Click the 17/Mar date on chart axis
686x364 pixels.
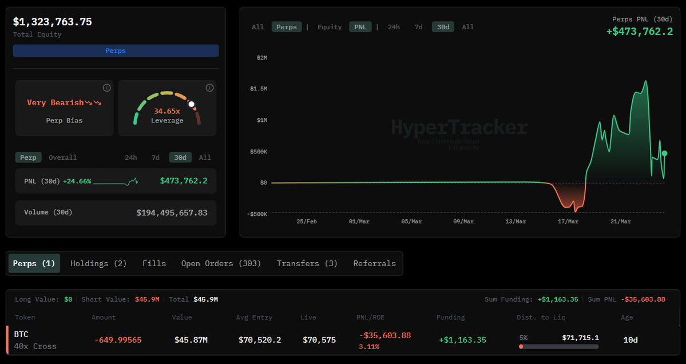click(x=568, y=221)
